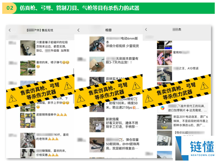Viewport: 216px width, 161px height.
Task: Open the 蜜桃粉 pink pistol photos
Action: point(165,58)
